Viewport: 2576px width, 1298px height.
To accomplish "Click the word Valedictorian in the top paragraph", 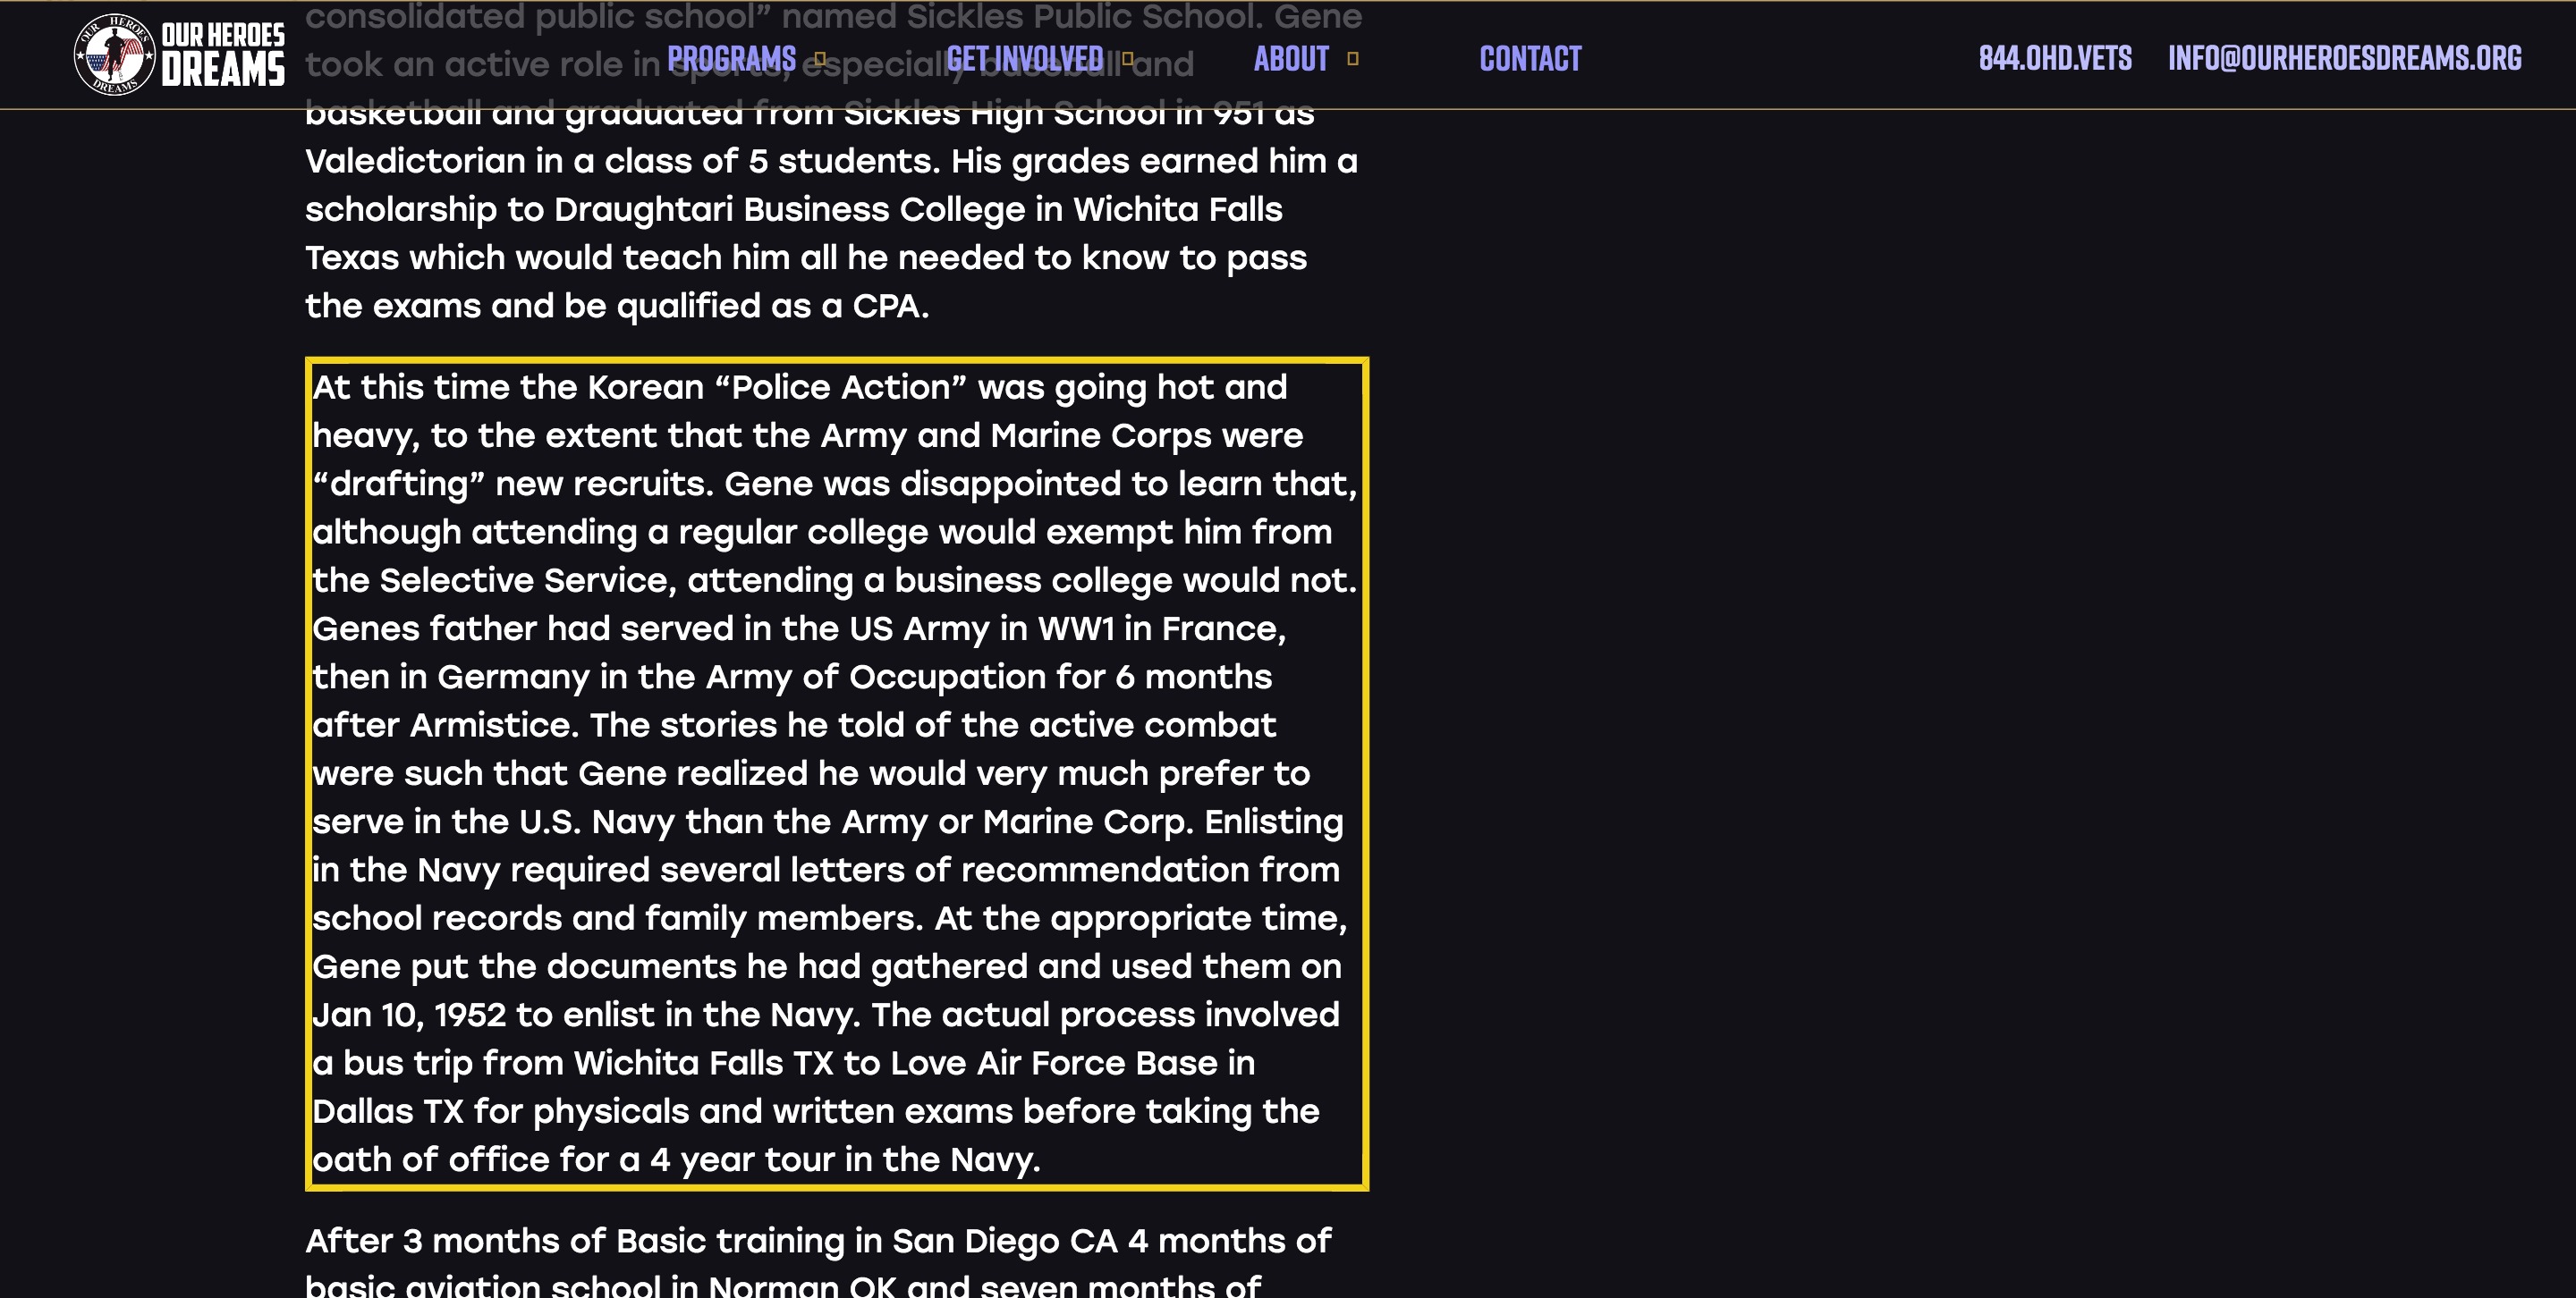I will [415, 161].
